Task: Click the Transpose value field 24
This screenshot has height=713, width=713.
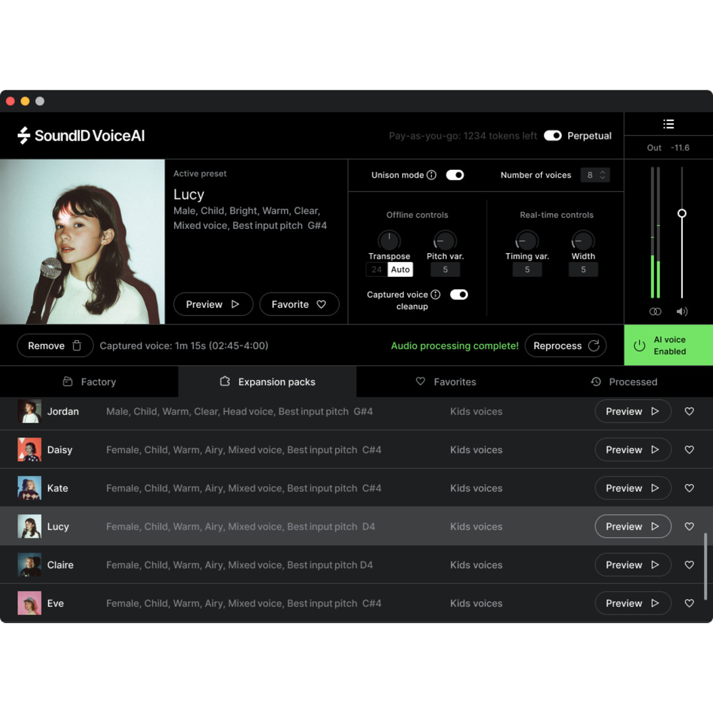Action: 377,269
